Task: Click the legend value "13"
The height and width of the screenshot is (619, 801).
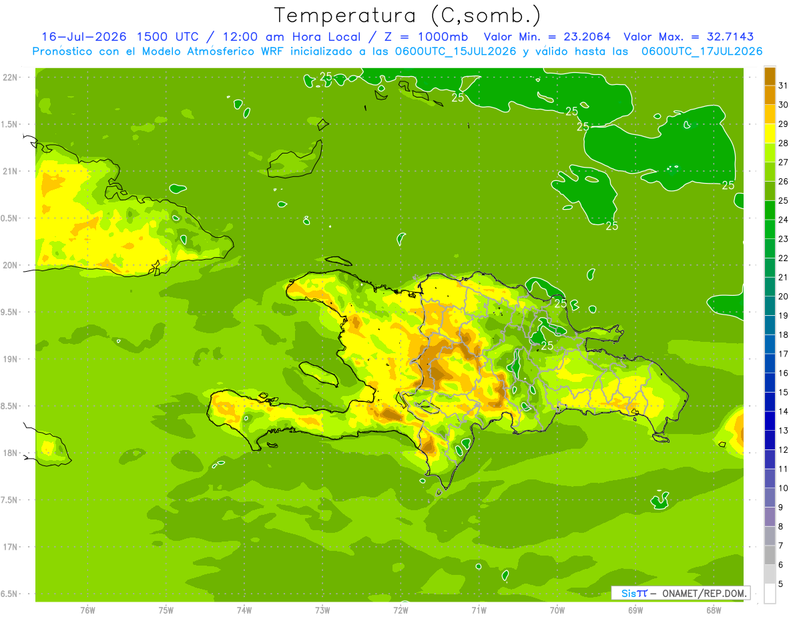Action: pos(784,431)
